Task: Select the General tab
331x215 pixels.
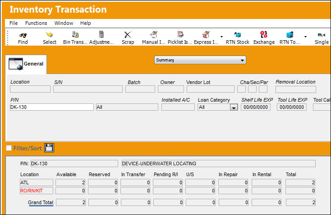Action: click(26, 64)
